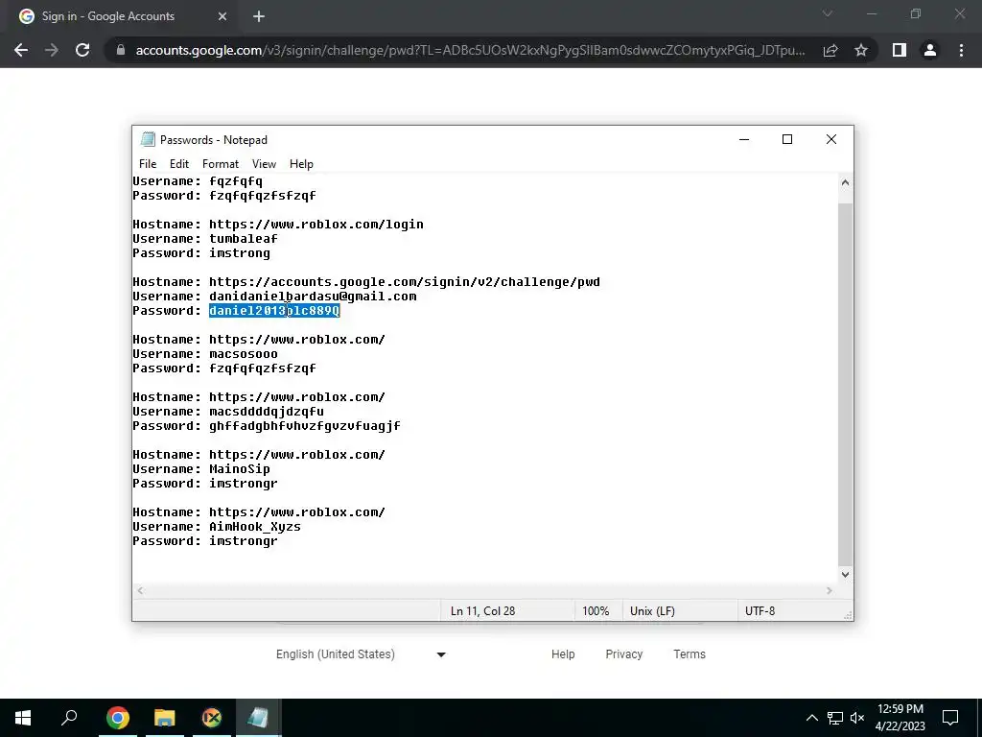The width and height of the screenshot is (982, 737).
Task: Click password 'imstrong' under tumbaleaf
Action: (240, 253)
